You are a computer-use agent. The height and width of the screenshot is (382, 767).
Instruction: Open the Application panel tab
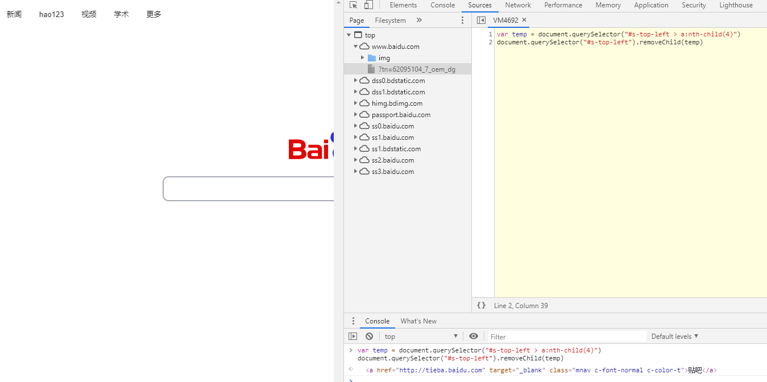[x=652, y=5]
